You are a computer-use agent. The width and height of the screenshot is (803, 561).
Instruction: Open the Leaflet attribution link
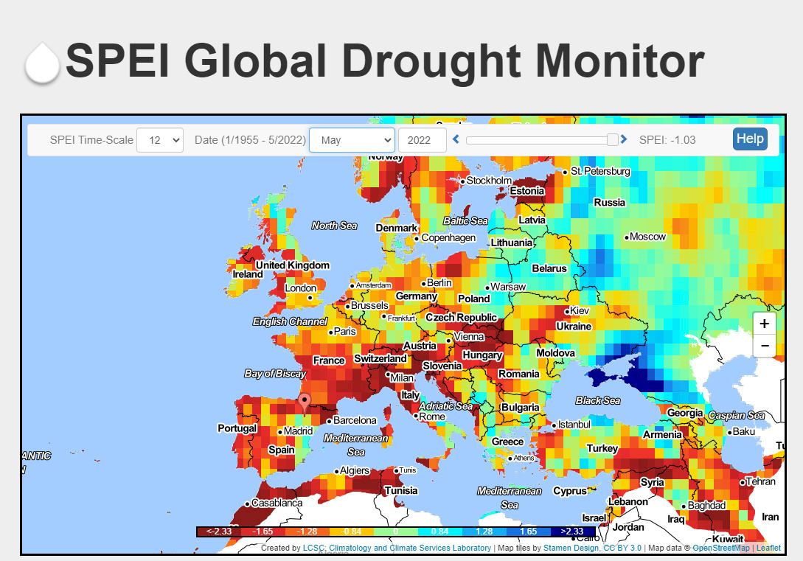pyautogui.click(x=768, y=548)
